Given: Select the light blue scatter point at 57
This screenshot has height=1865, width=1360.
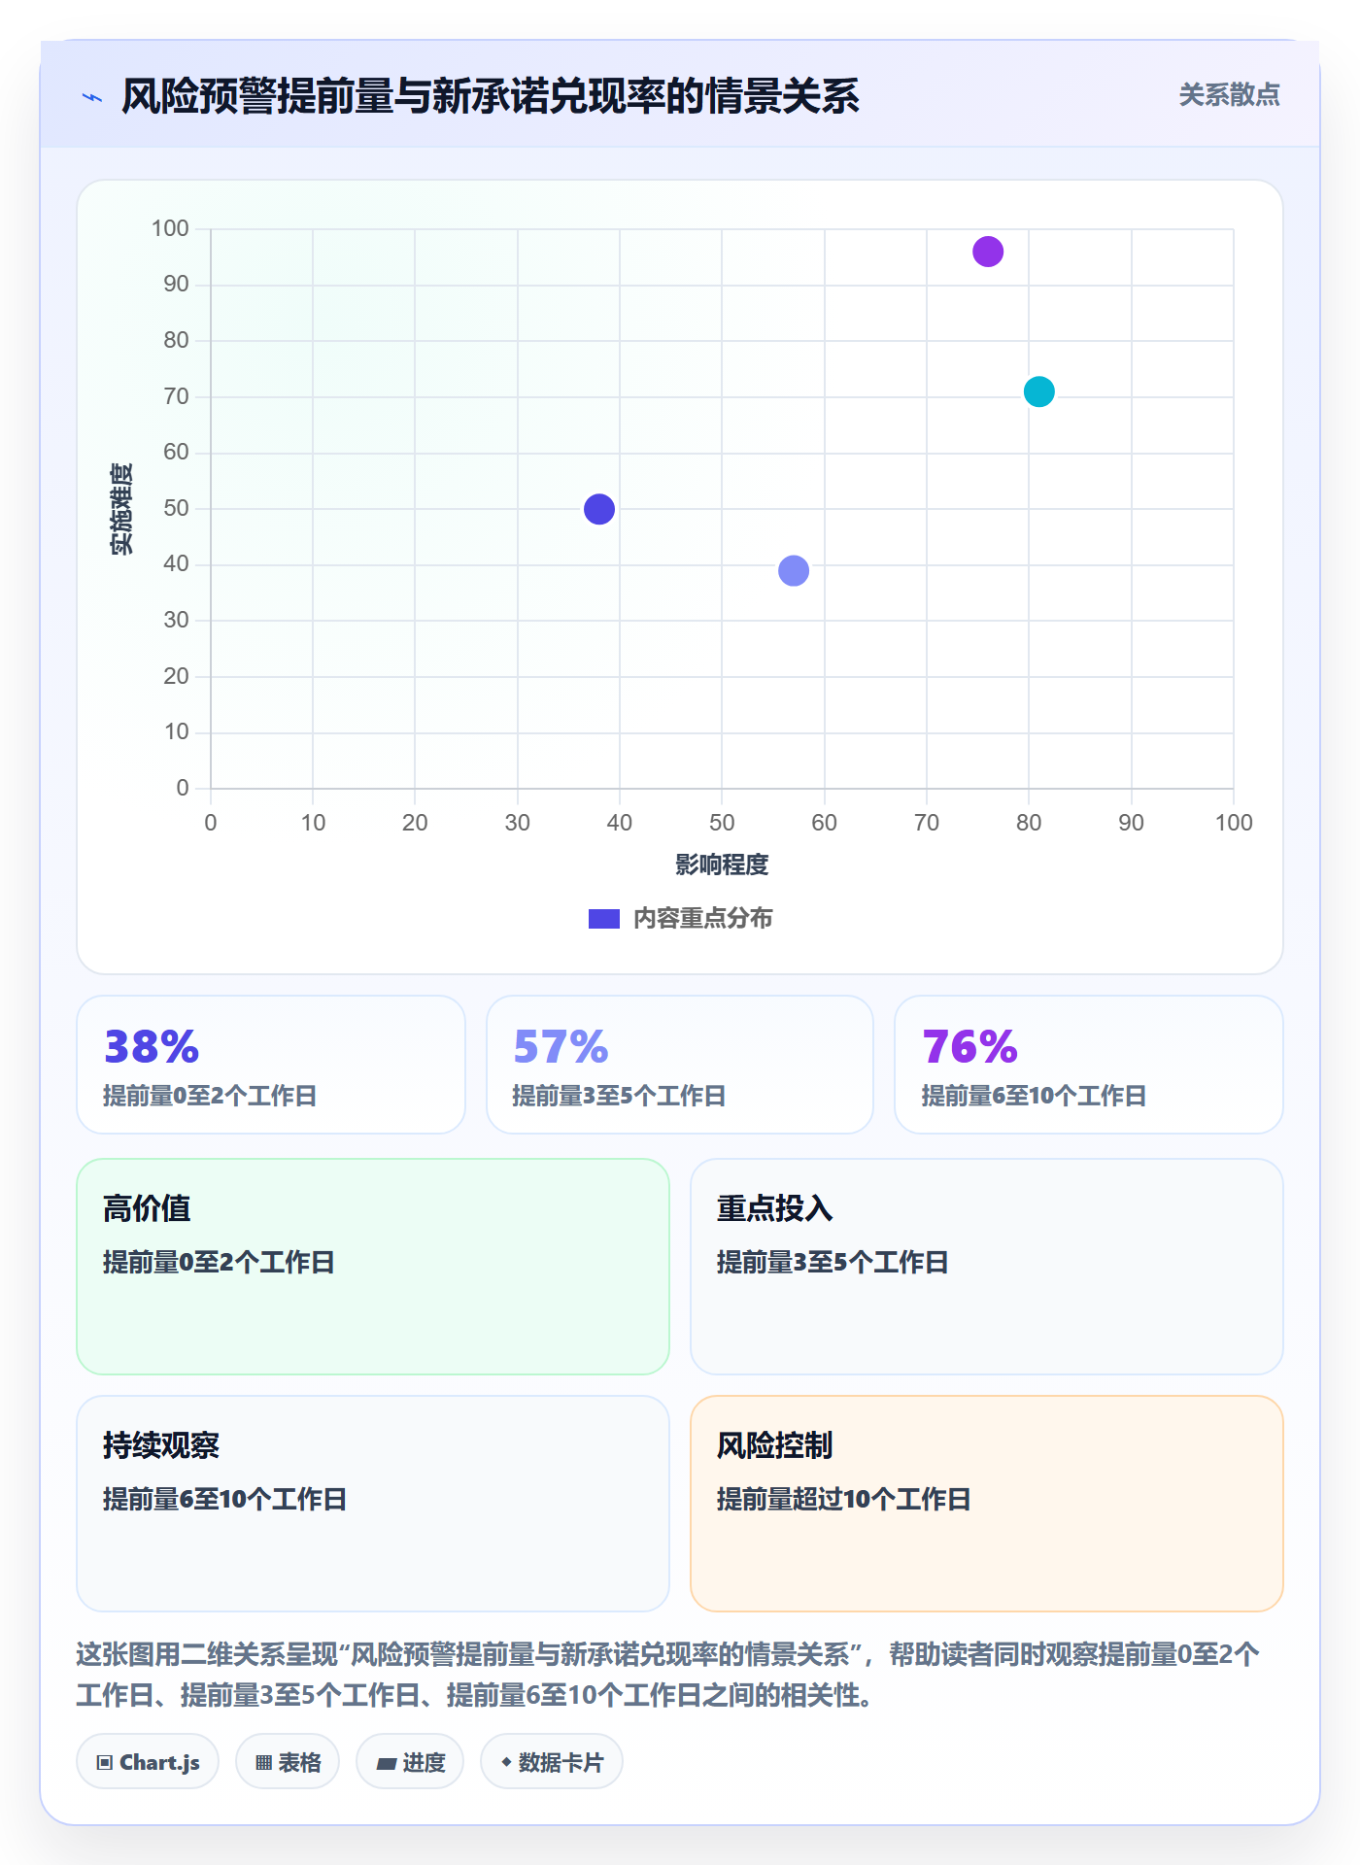Looking at the screenshot, I should 794,570.
